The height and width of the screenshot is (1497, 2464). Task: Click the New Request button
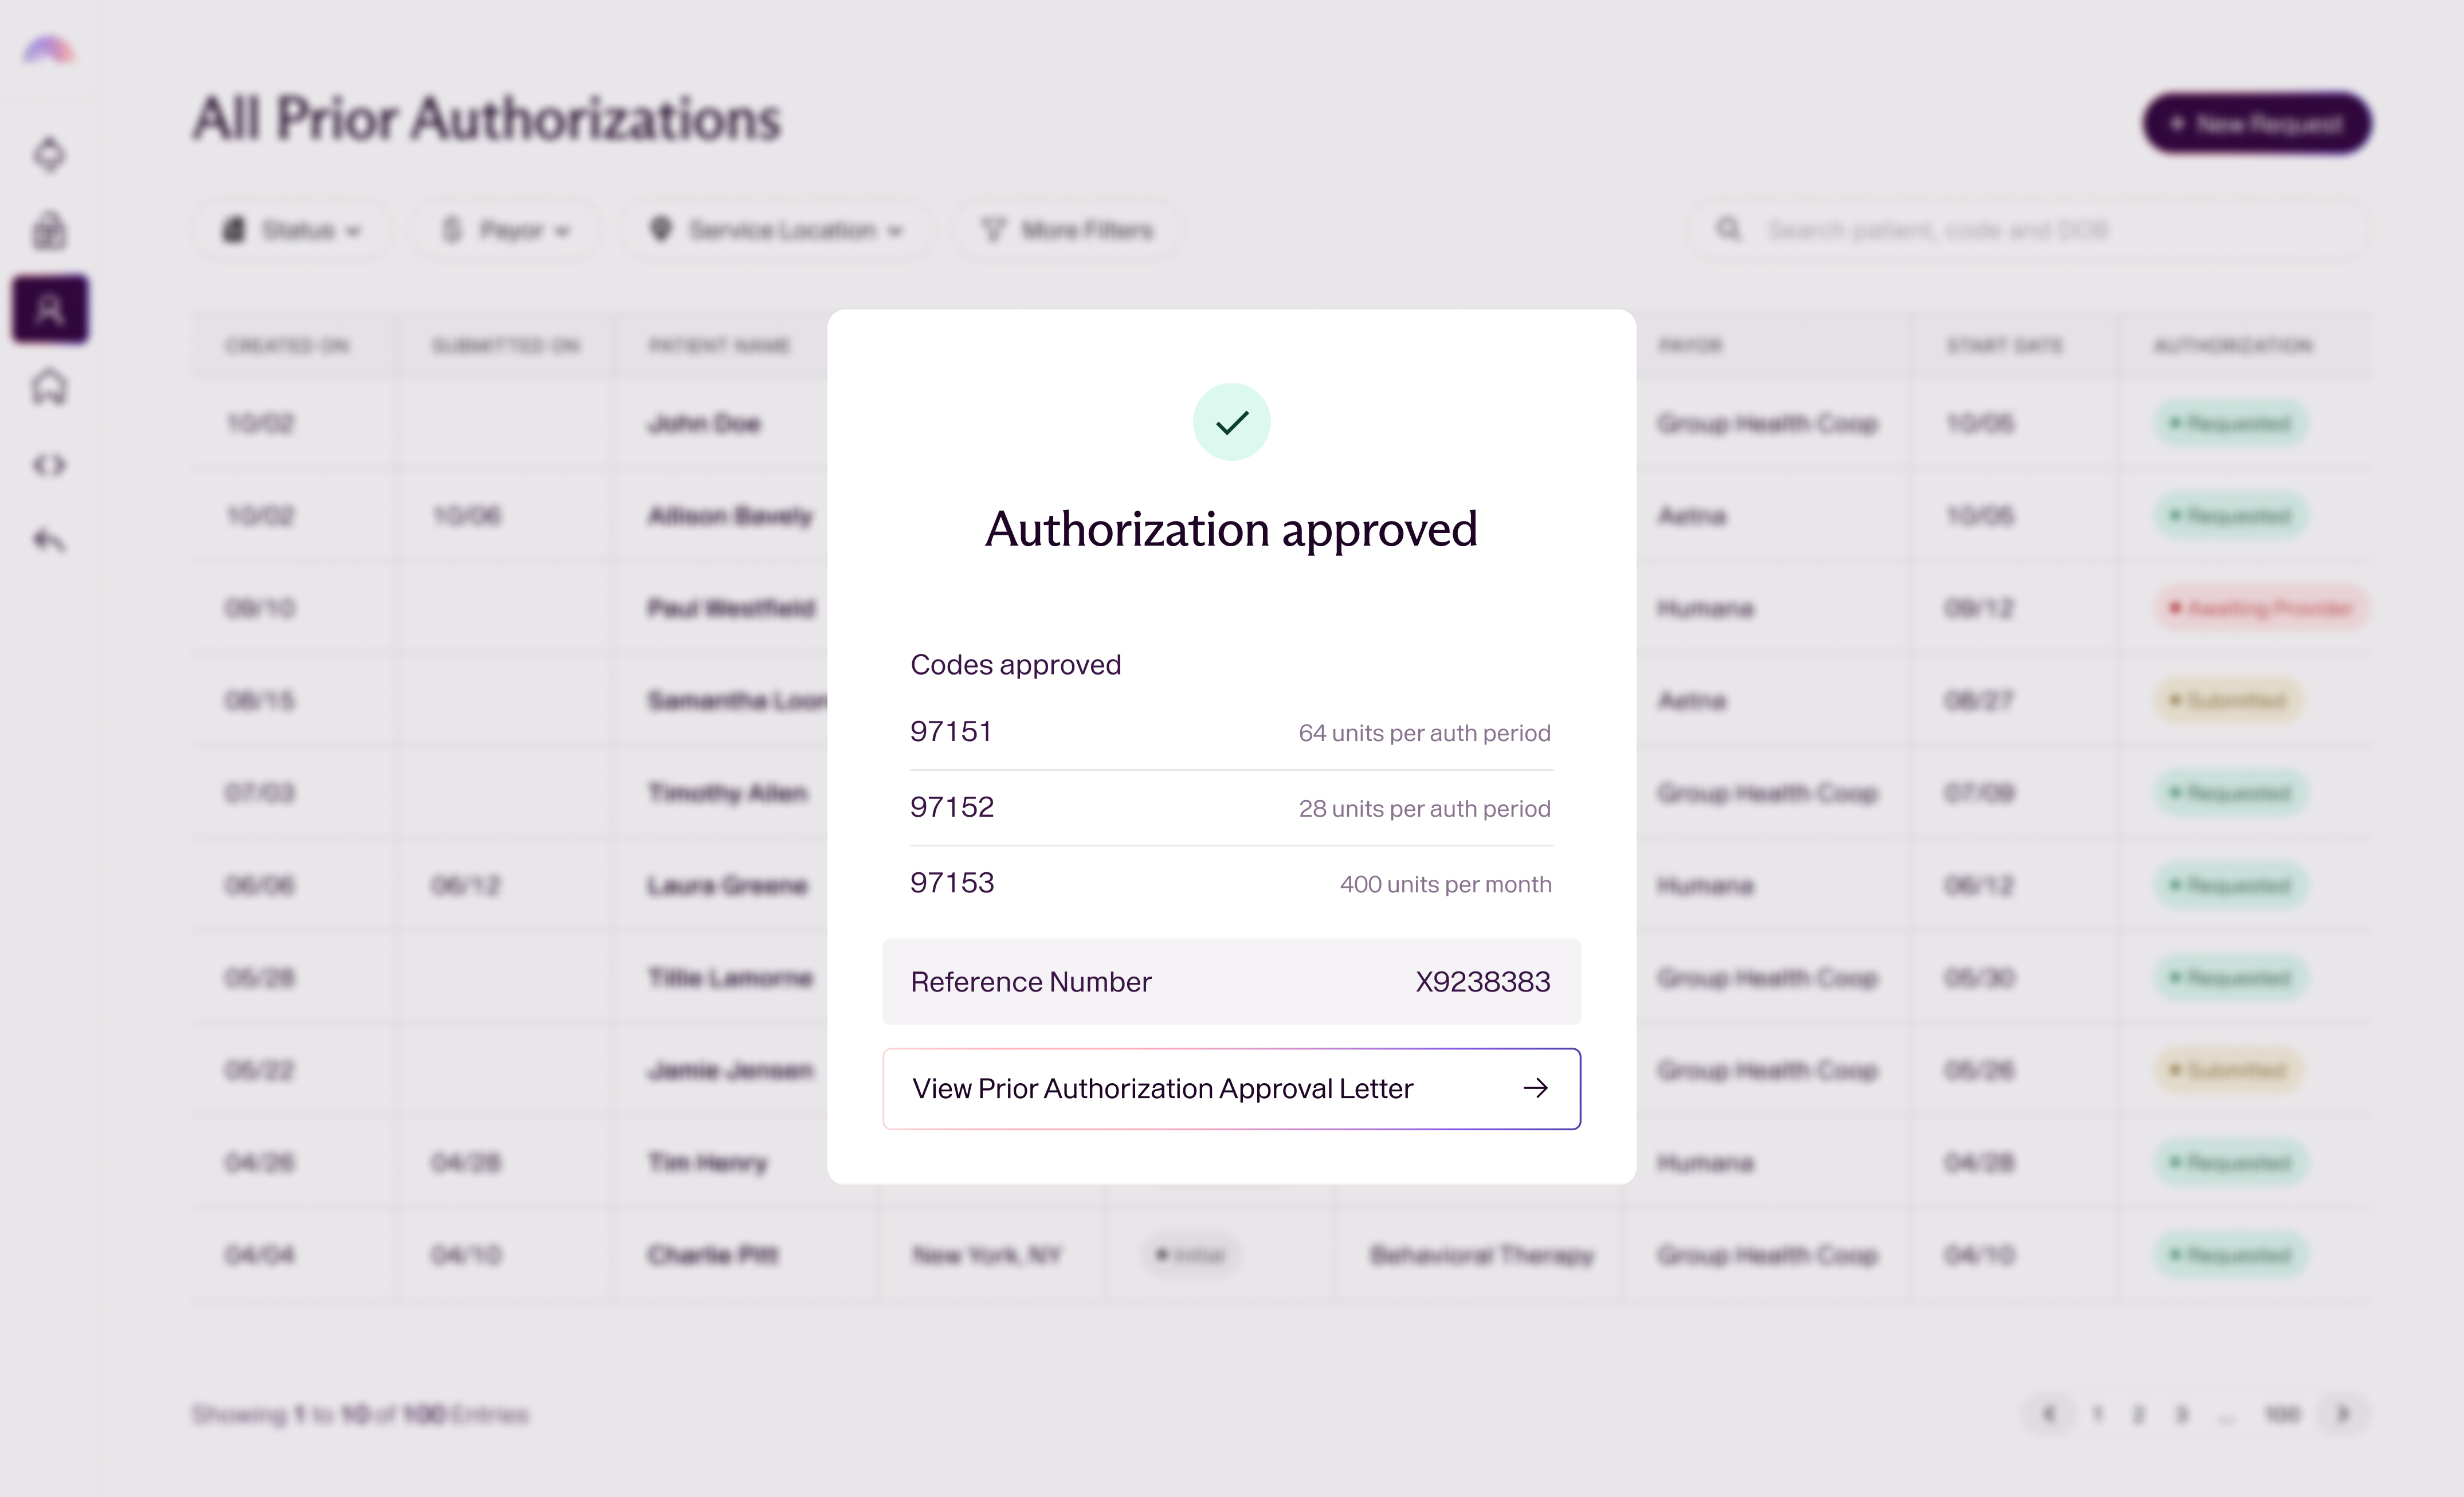2256,124
